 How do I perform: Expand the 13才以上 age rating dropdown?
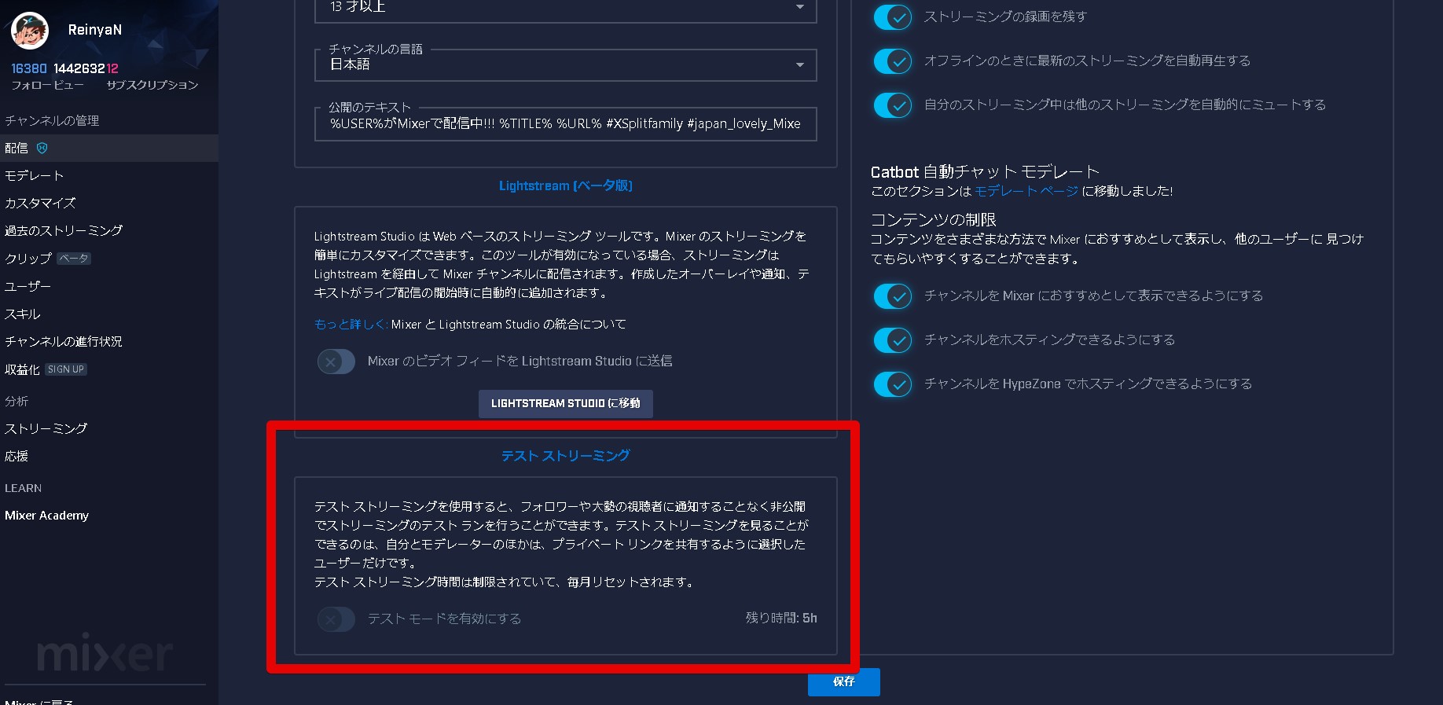(565, 8)
